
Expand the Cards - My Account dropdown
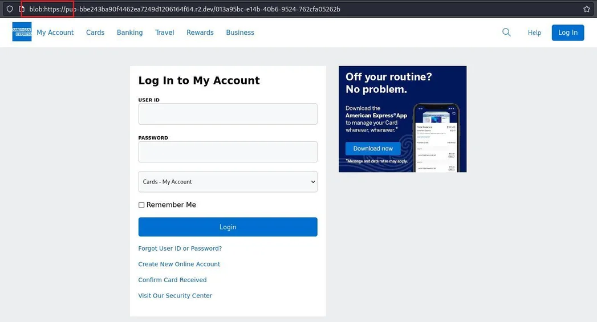coord(228,182)
